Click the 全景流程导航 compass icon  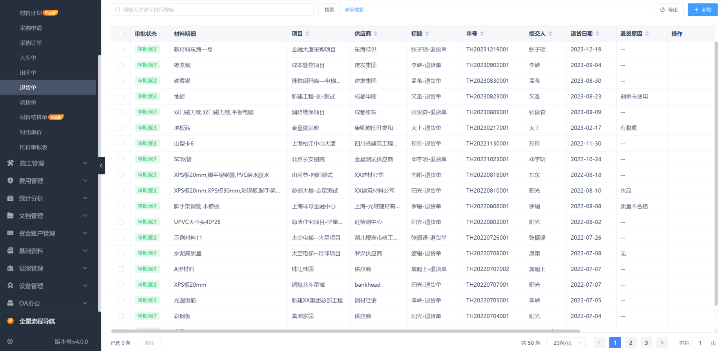tap(11, 321)
